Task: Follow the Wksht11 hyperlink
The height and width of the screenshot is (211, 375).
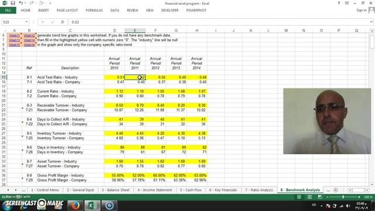Action: (x=14, y=35)
